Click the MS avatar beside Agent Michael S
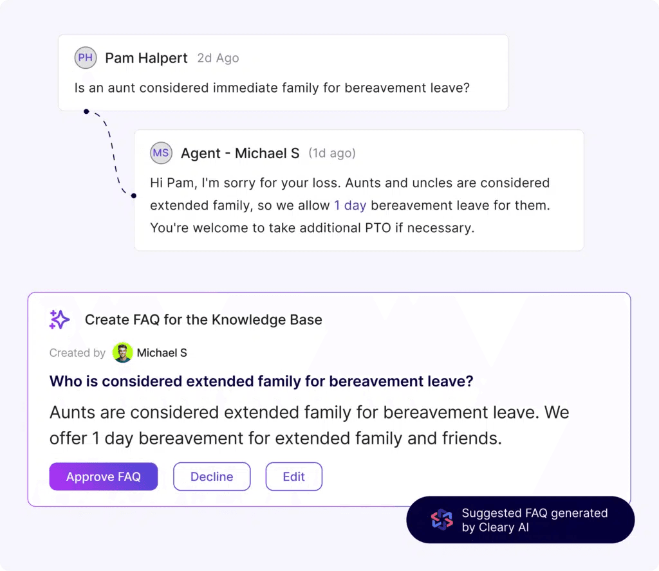This screenshot has height=571, width=659. [161, 153]
